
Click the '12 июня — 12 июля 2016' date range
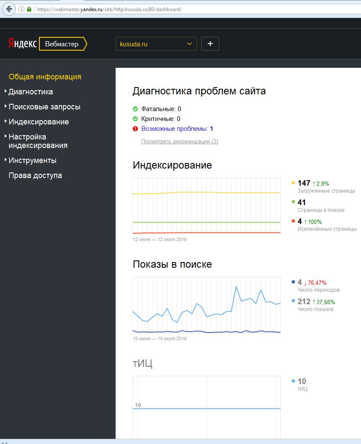point(160,239)
